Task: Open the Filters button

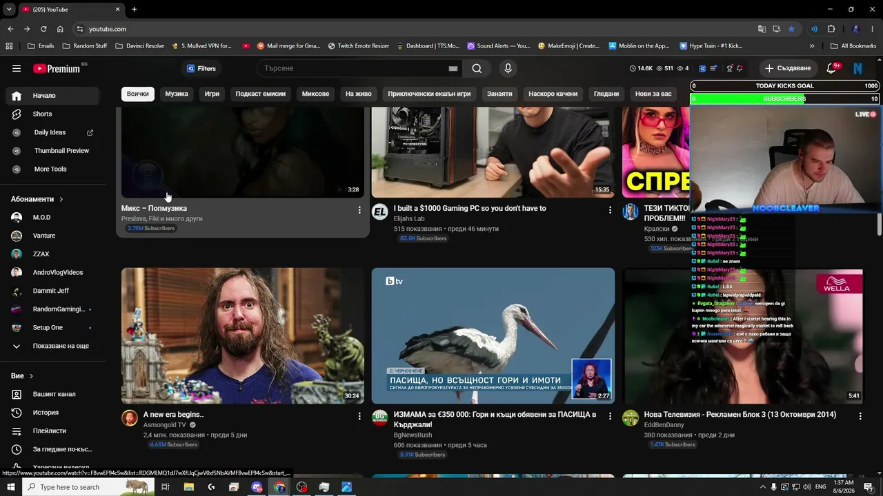Action: (201, 68)
